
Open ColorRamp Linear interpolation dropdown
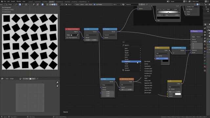click(x=177, y=10)
